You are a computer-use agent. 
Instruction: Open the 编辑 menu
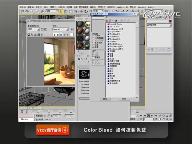tap(31, 7)
